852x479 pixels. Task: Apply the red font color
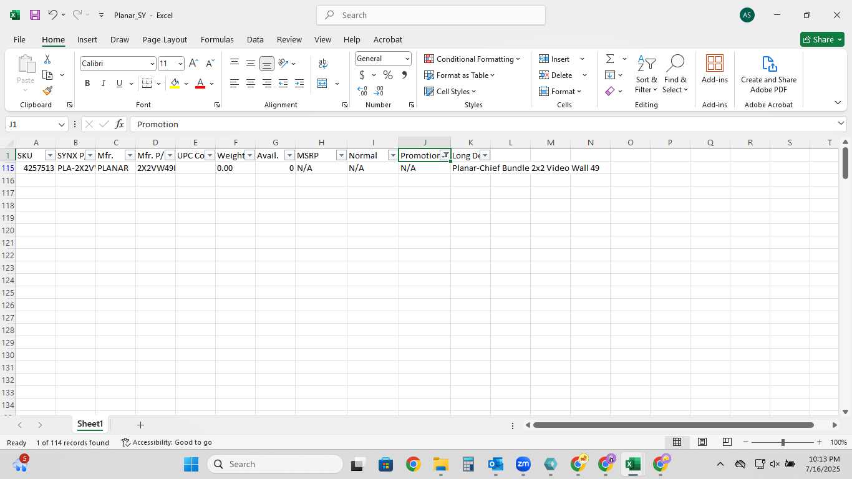(x=200, y=84)
